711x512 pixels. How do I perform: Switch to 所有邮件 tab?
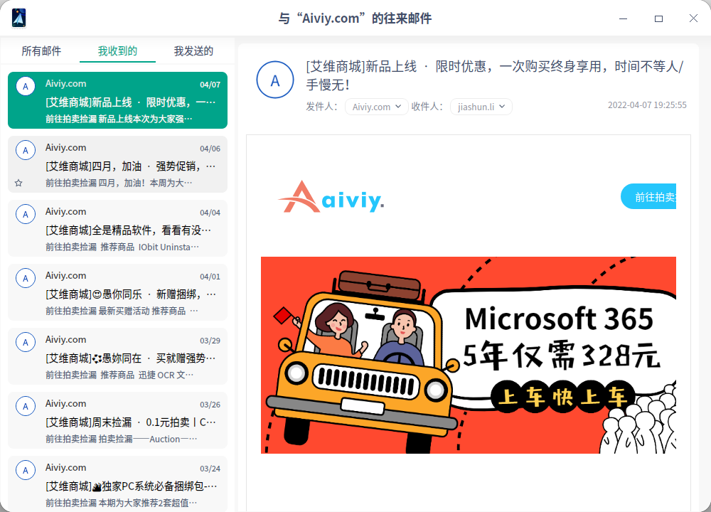41,50
